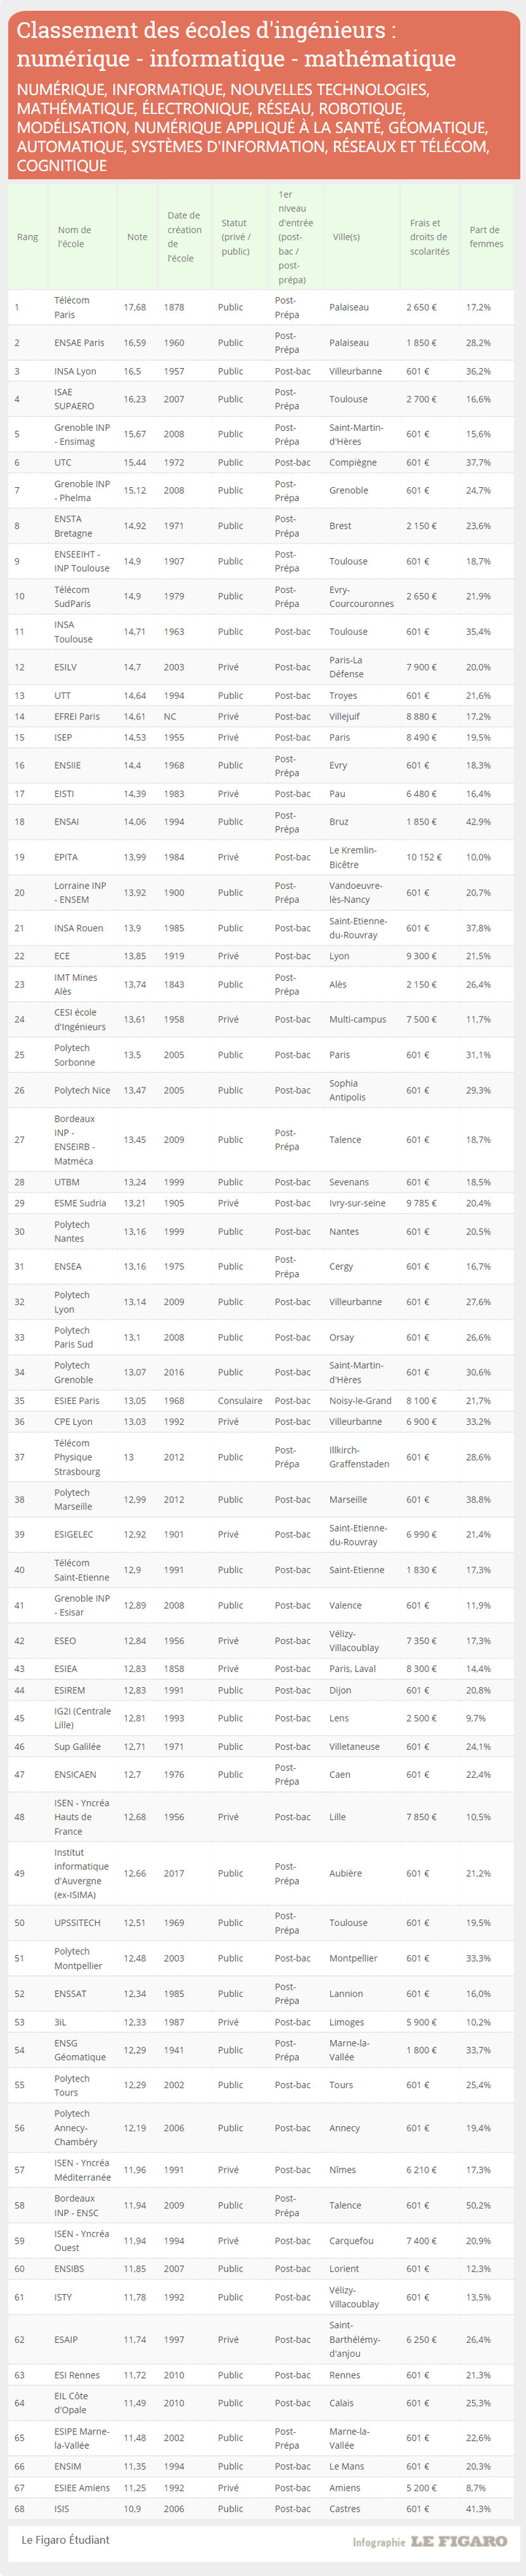Click the Polytech Nice school name
526x2576 pixels.
[81, 1090]
